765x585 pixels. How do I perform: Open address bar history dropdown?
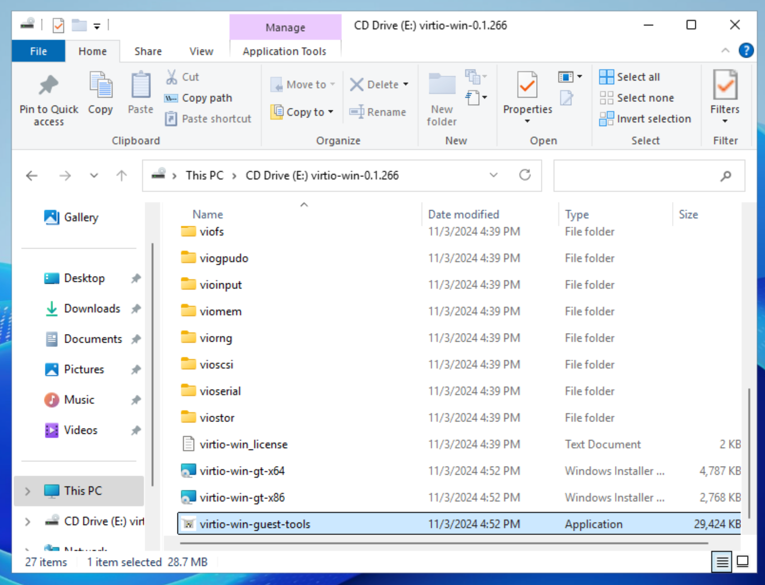(494, 175)
